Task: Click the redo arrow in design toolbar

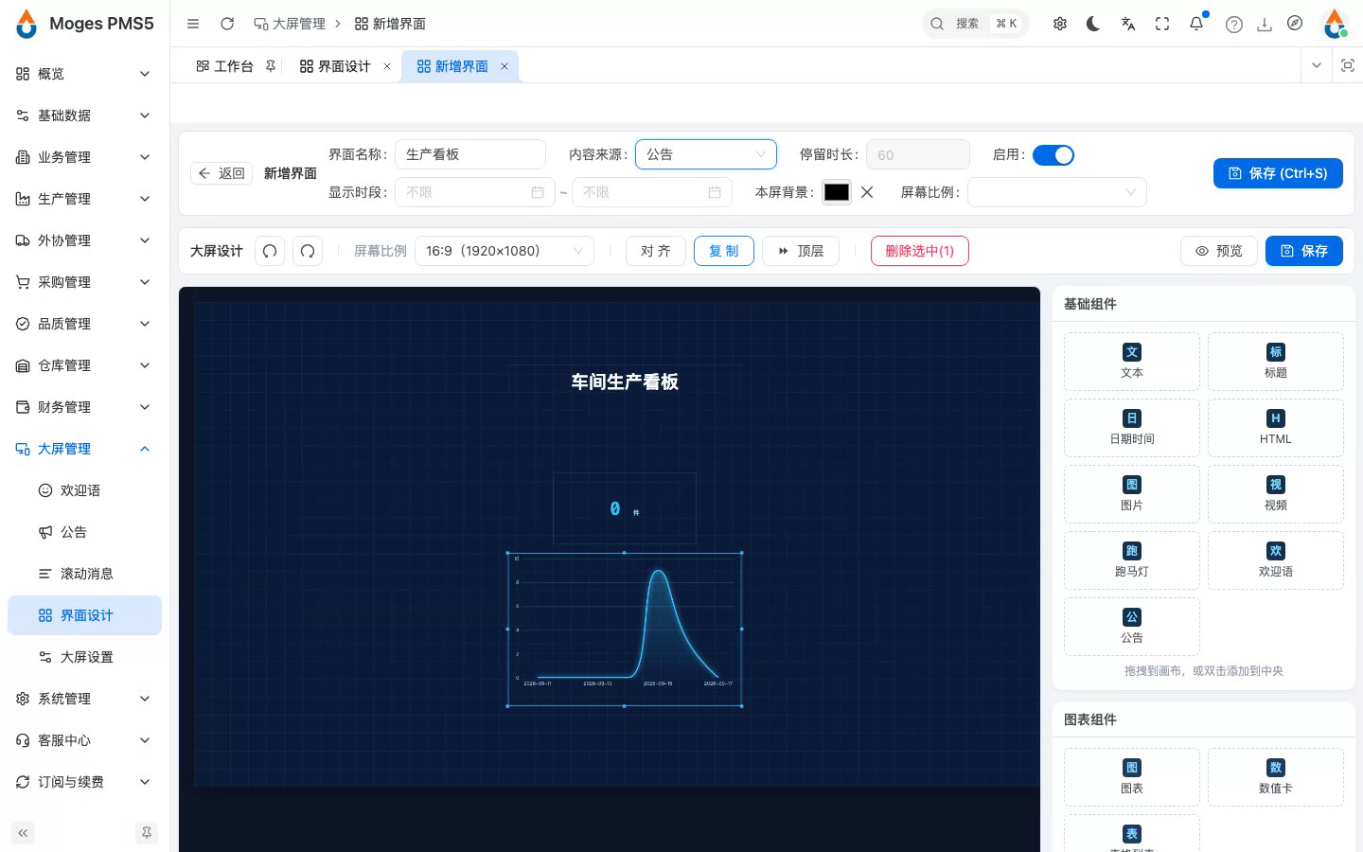Action: (308, 251)
